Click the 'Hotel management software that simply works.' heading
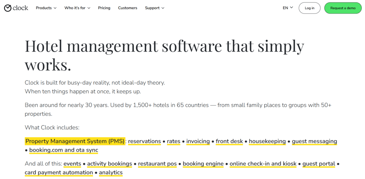 pos(164,55)
